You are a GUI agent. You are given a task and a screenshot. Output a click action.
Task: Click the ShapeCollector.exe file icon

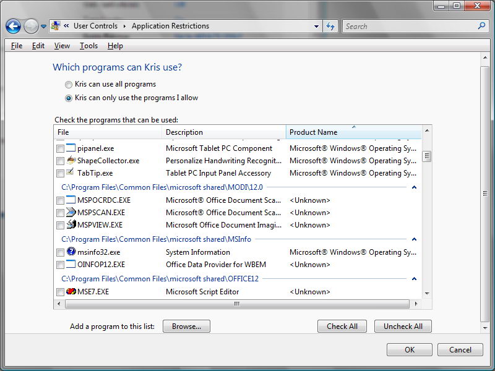point(71,160)
